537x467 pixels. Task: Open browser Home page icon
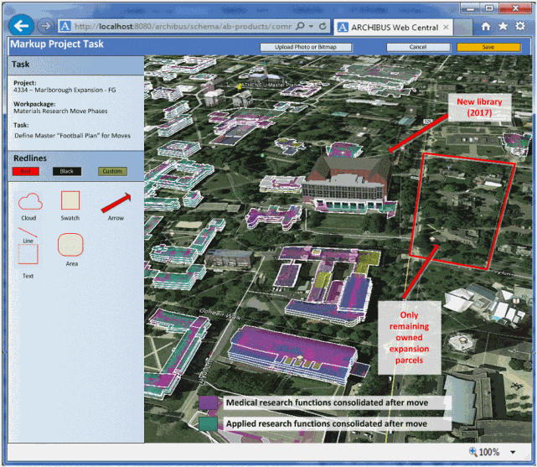(485, 27)
